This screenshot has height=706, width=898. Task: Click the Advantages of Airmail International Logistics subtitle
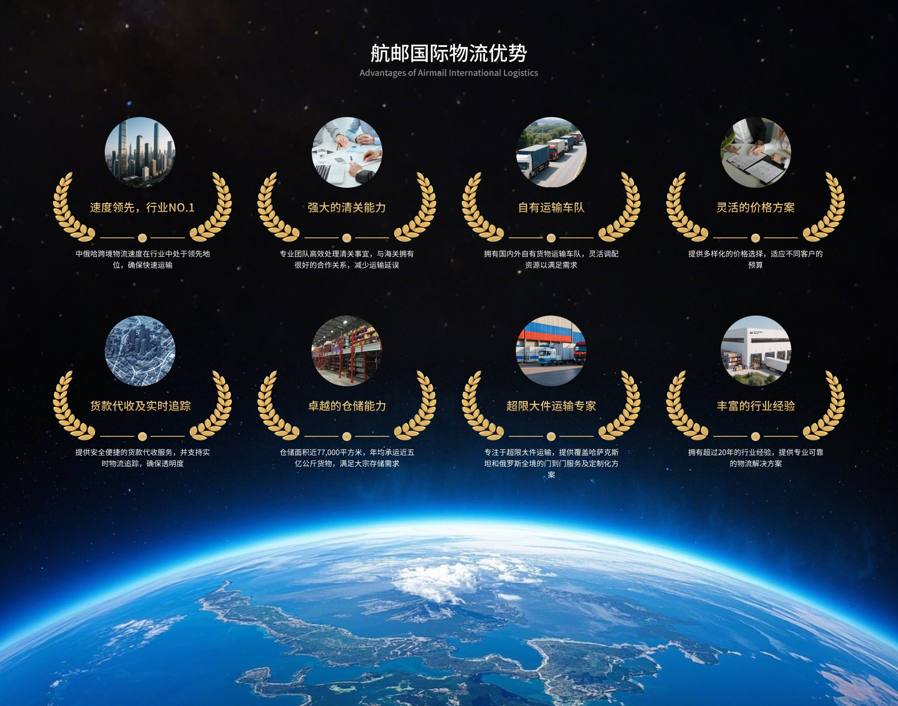(x=449, y=73)
